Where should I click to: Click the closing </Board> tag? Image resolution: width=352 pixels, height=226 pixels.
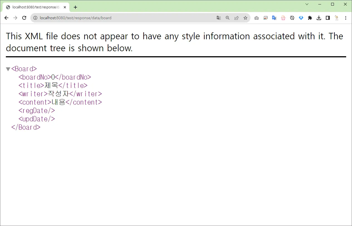tap(26, 127)
